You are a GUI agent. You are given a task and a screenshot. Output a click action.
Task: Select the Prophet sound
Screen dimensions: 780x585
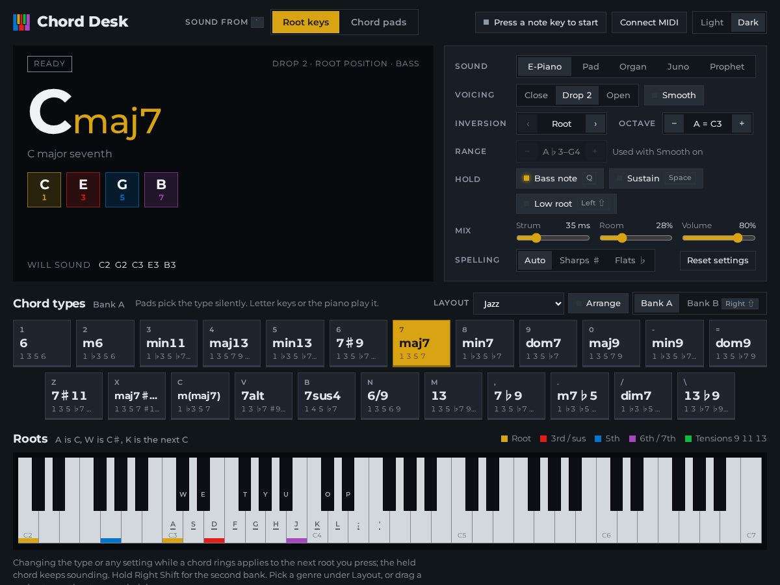coord(727,66)
